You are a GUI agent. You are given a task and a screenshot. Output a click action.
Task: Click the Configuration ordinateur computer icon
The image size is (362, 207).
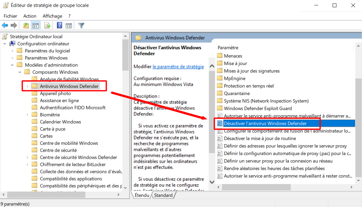point(12,44)
